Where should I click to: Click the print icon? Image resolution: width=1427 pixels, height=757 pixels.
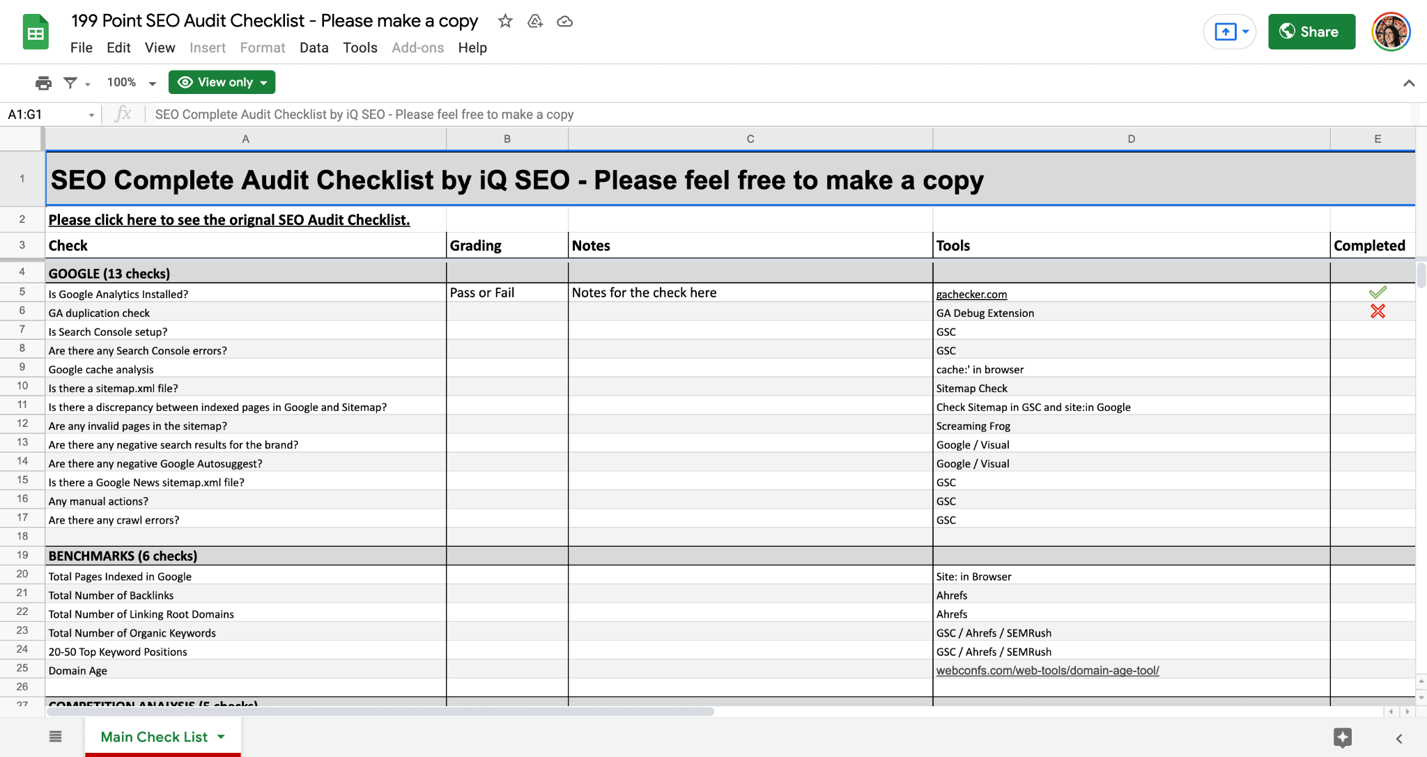click(43, 83)
